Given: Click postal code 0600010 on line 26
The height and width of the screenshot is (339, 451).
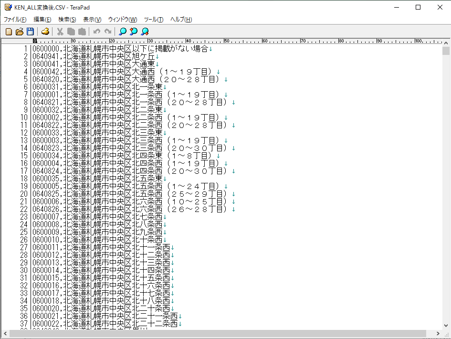Looking at the screenshot, I should pos(45,239).
